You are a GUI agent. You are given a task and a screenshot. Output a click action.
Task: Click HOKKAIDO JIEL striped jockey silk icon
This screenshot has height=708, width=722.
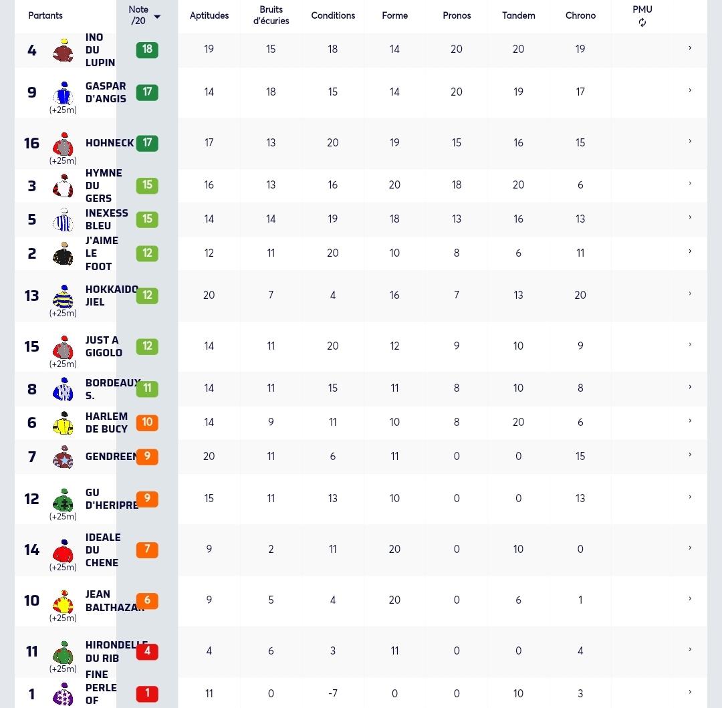[x=63, y=296]
